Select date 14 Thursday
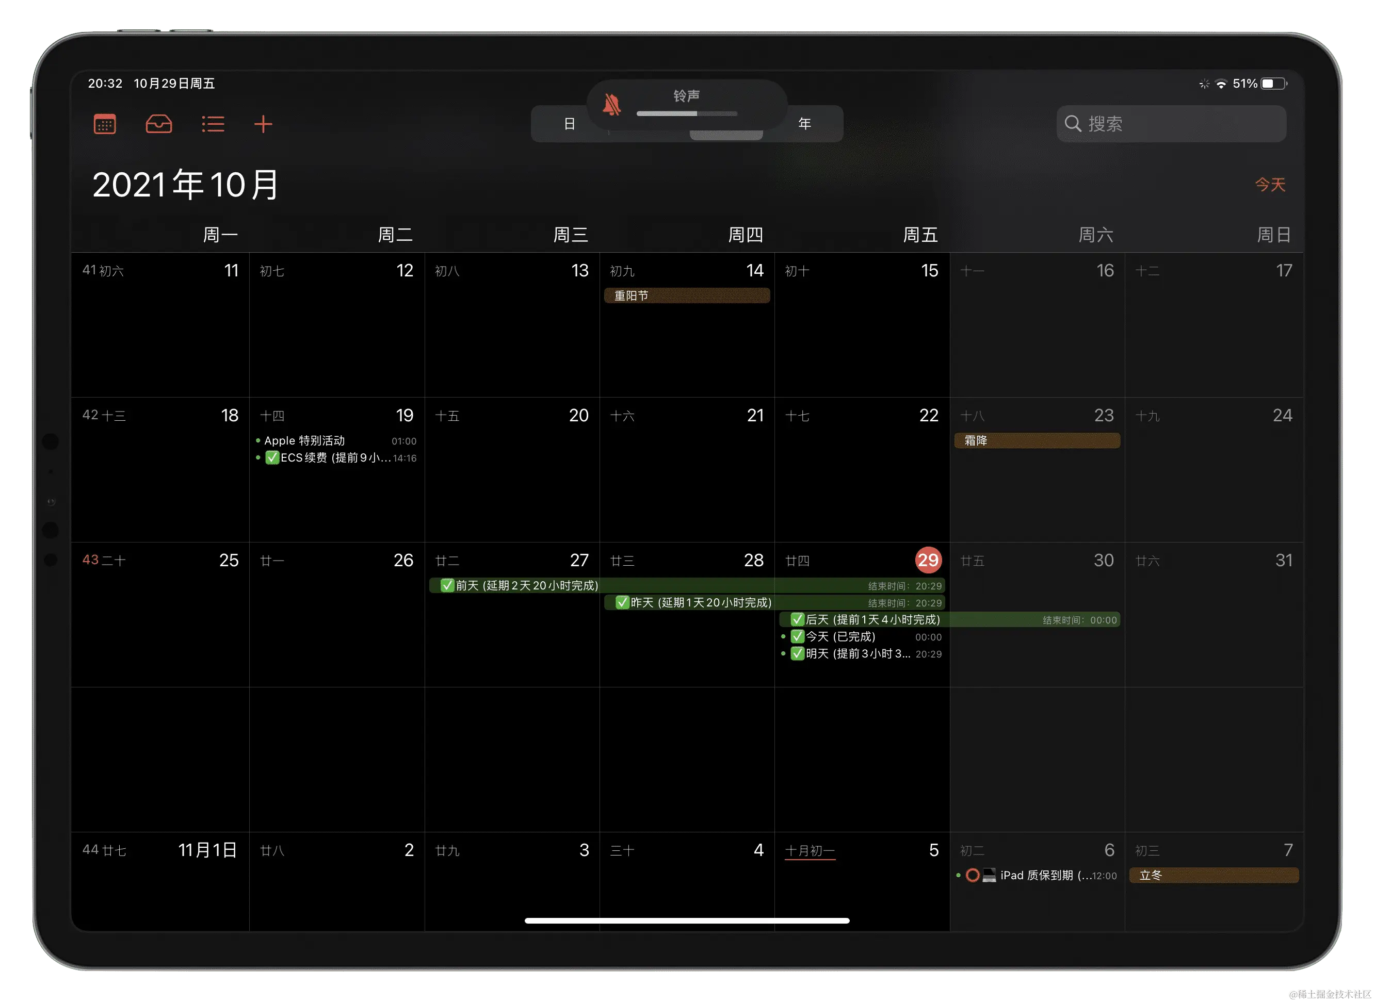Viewport: 1375px width, 1003px height. point(755,270)
